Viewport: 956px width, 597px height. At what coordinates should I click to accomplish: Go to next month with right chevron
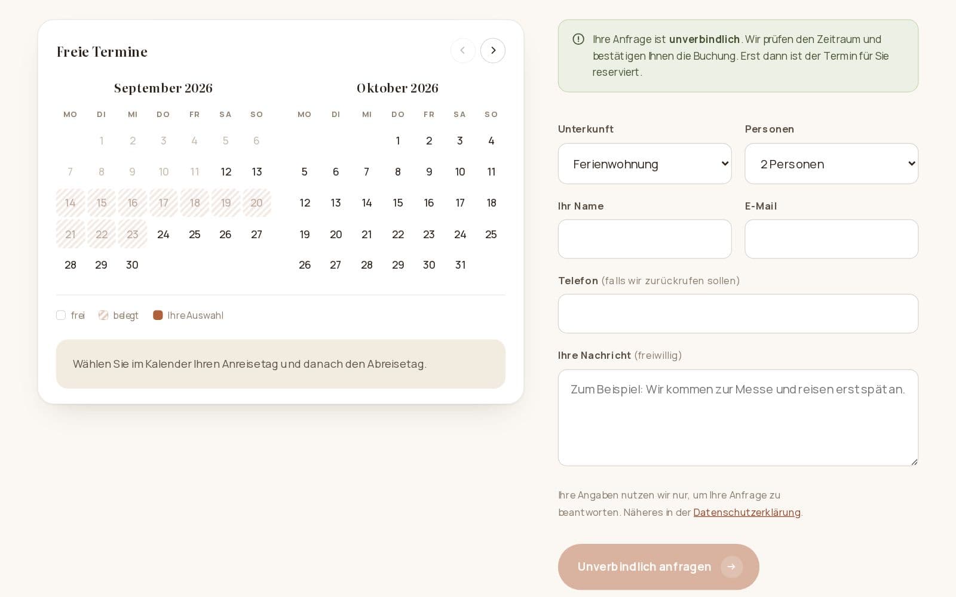[493, 51]
